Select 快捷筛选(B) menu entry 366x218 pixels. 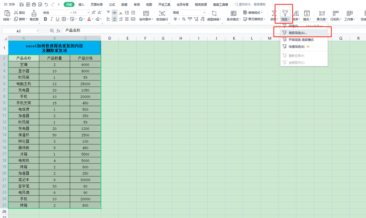click(304, 47)
